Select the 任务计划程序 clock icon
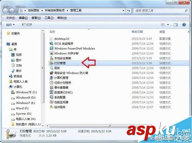 point(51,83)
